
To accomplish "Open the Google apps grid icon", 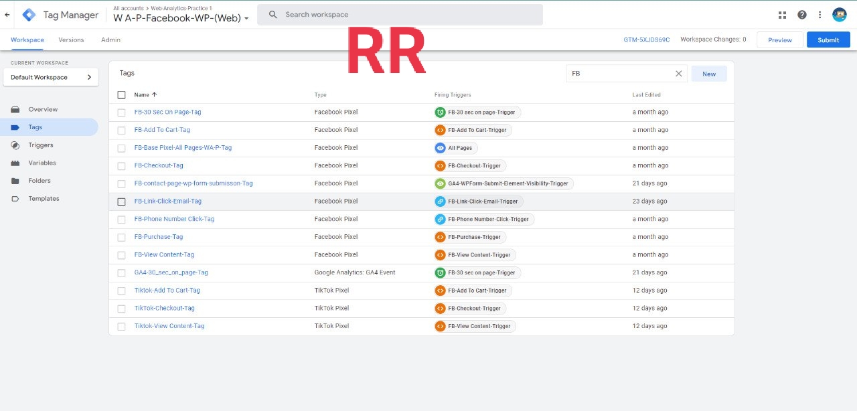I will click(x=782, y=15).
